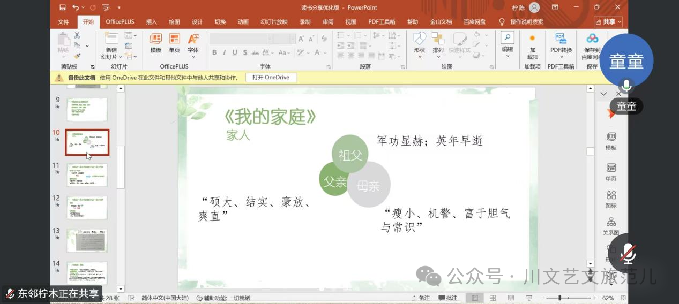Switch to the 动画 tab
Viewport: 679px width, 304px height.
pyautogui.click(x=243, y=22)
